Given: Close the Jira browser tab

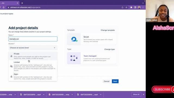Looking at the screenshot, I should tap(17, 3).
